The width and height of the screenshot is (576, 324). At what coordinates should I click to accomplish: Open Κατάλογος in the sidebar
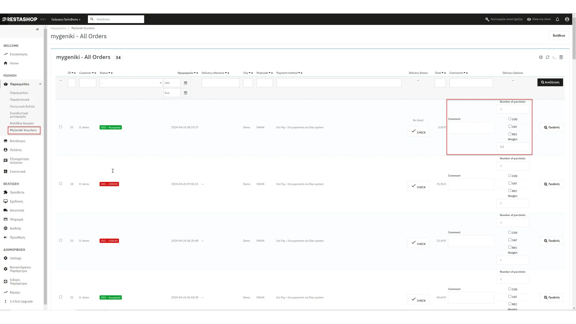tap(17, 141)
